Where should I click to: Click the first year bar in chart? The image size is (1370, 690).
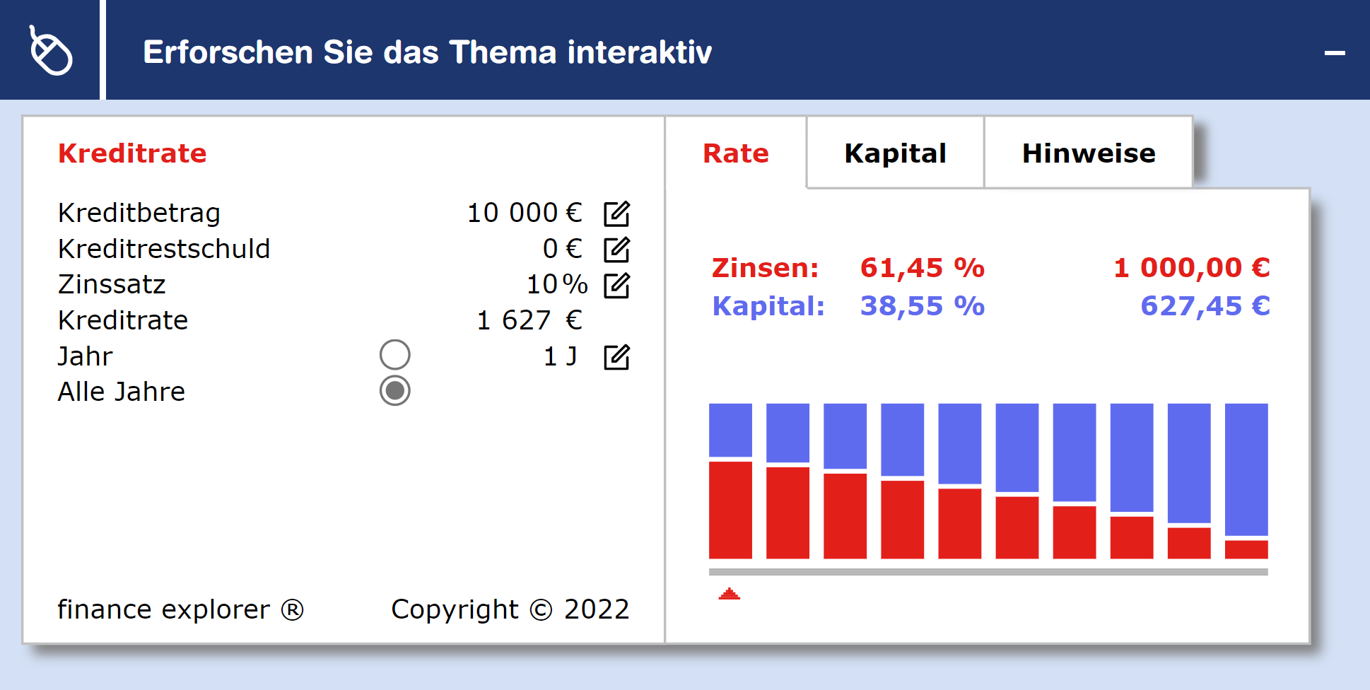pyautogui.click(x=730, y=481)
